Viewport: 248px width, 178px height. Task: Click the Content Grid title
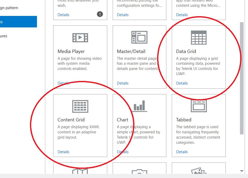71,120
